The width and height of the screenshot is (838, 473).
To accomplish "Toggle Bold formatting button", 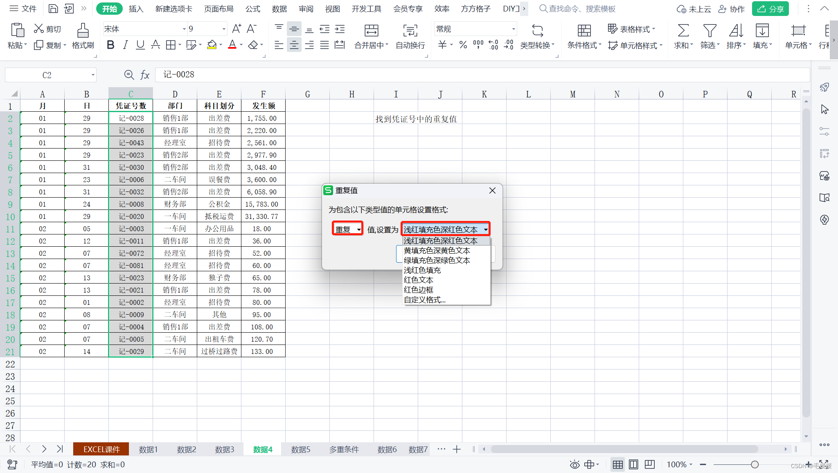I will (x=110, y=45).
